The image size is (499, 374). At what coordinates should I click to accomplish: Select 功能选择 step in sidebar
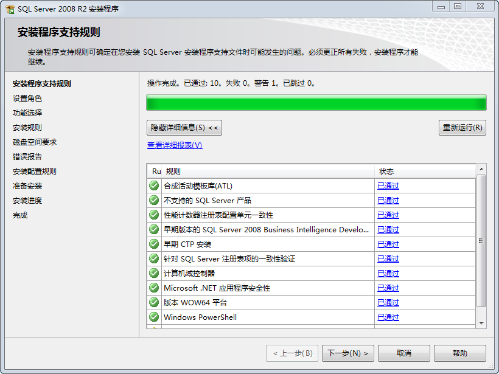(x=27, y=113)
